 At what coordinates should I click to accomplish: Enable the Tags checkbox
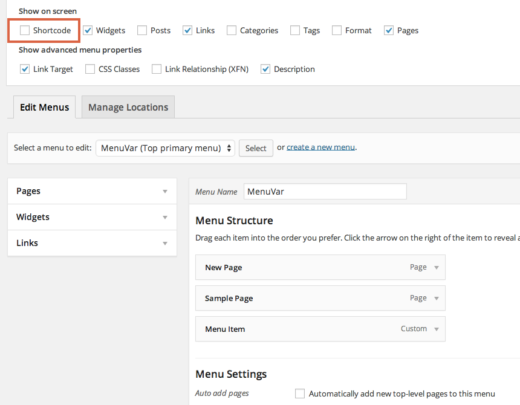pos(295,30)
